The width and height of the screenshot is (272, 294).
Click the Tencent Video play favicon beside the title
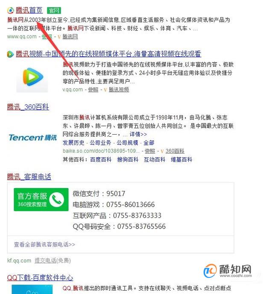click(x=10, y=54)
